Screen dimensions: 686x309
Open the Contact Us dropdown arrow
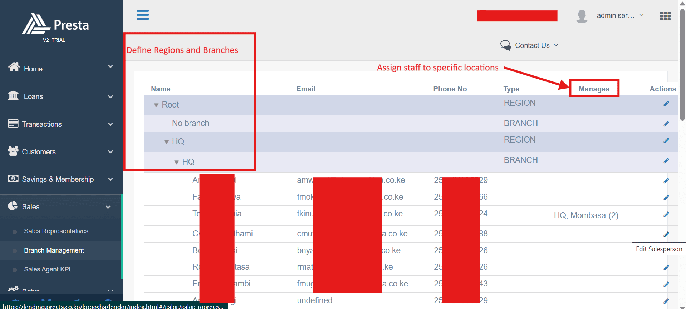(556, 45)
